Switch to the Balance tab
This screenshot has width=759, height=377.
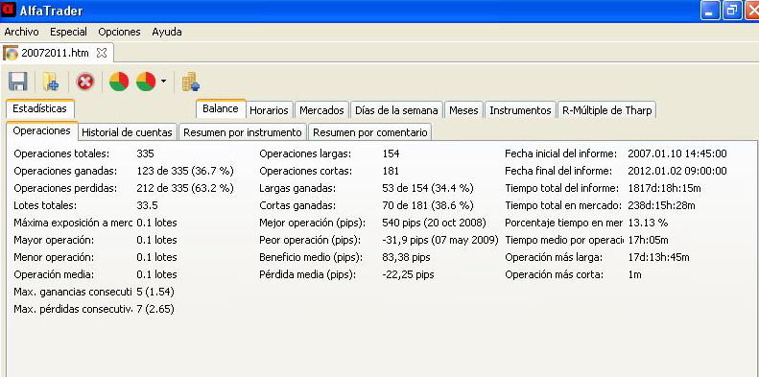coord(221,108)
